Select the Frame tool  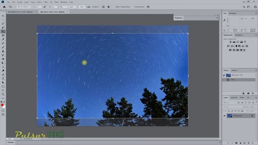(x=3, y=35)
